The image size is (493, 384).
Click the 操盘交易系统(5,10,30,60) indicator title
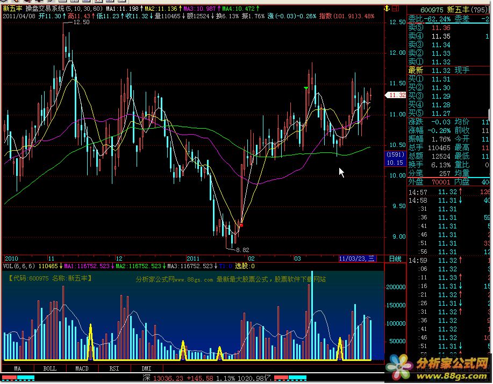click(x=64, y=9)
